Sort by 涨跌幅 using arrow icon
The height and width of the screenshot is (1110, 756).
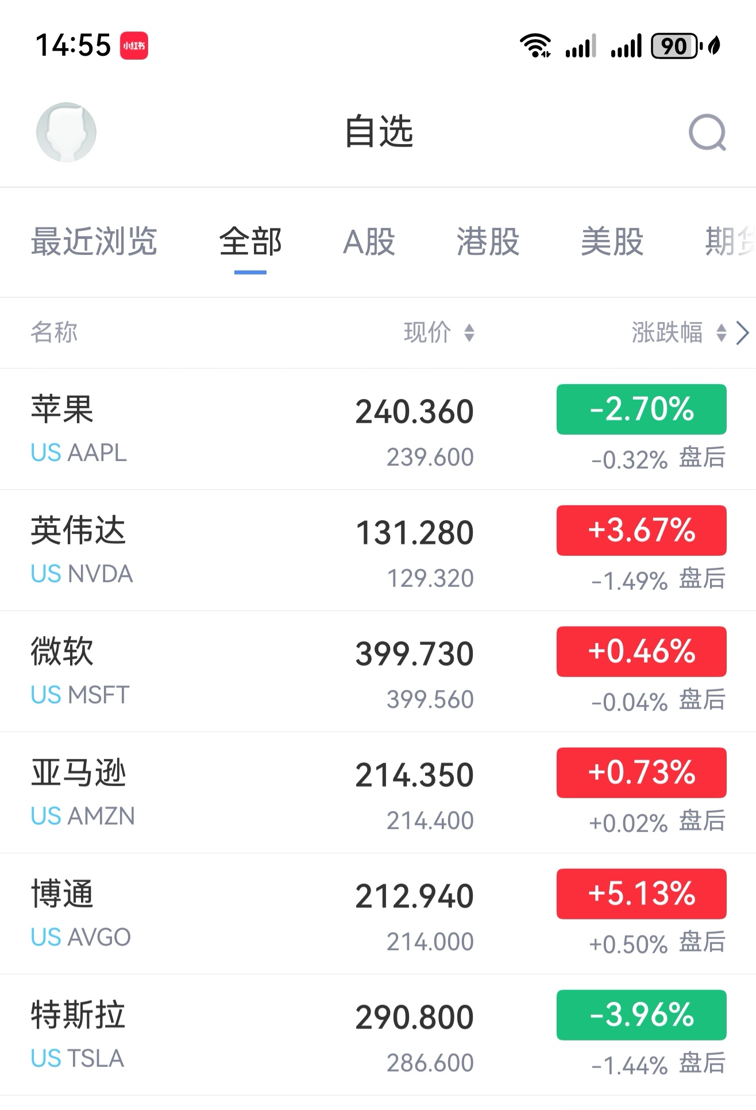(x=721, y=332)
